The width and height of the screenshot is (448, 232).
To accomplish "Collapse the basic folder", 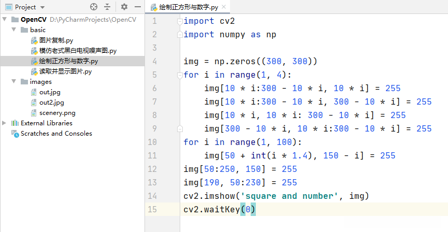I will (13, 30).
